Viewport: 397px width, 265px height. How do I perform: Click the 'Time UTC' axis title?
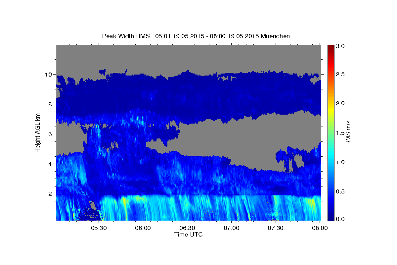coord(188,235)
